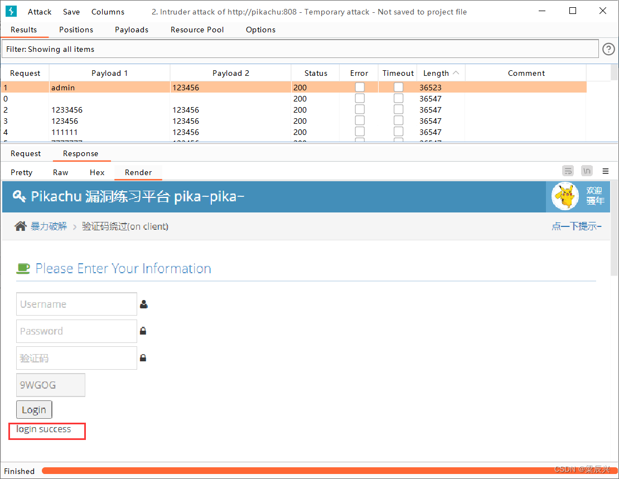
Task: Toggle the show non-printable characters \n icon
Action: pos(587,171)
